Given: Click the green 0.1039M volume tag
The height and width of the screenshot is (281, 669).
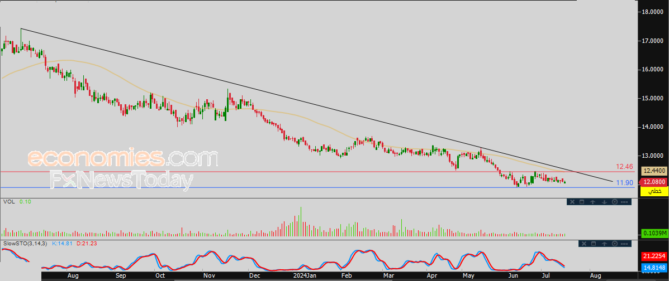Looking at the screenshot, I should point(654,234).
